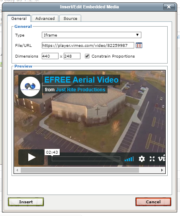This screenshot has height=216, width=180.
Task: Click the preview scrollbar's right arrow
Action: coord(162,170)
